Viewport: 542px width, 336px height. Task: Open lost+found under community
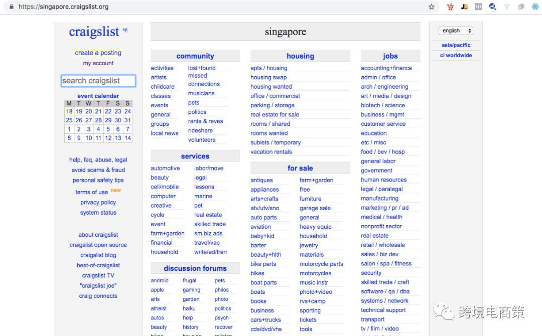pos(202,68)
